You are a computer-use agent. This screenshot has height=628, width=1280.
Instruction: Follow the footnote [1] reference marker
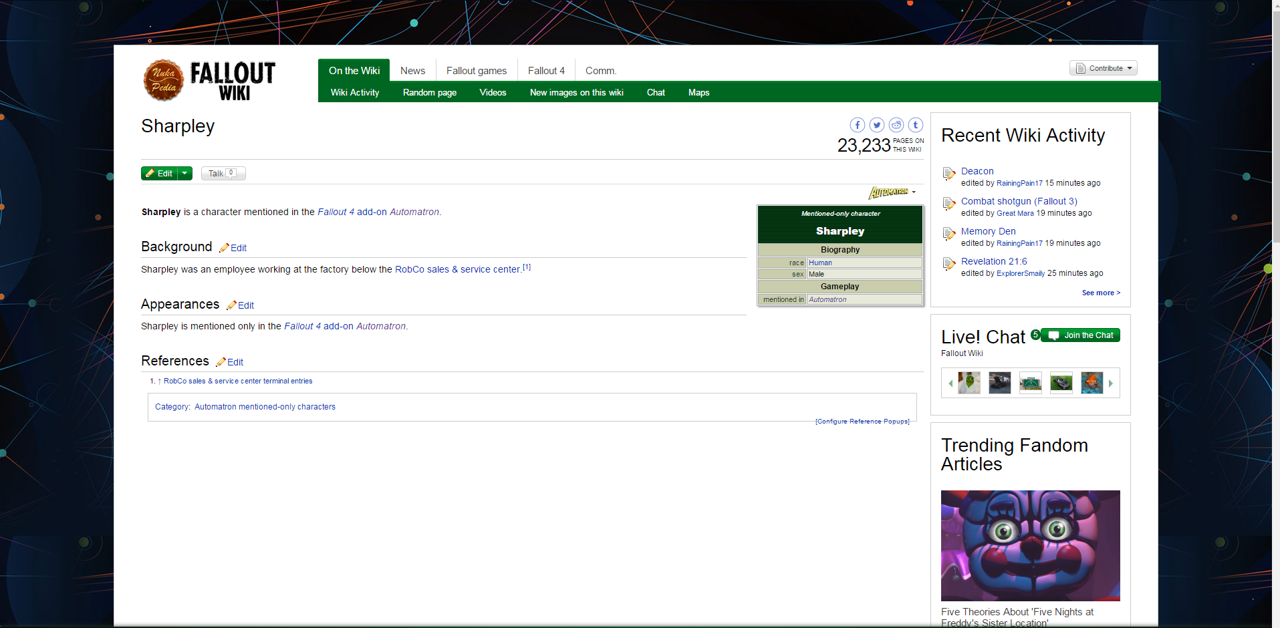pyautogui.click(x=527, y=267)
